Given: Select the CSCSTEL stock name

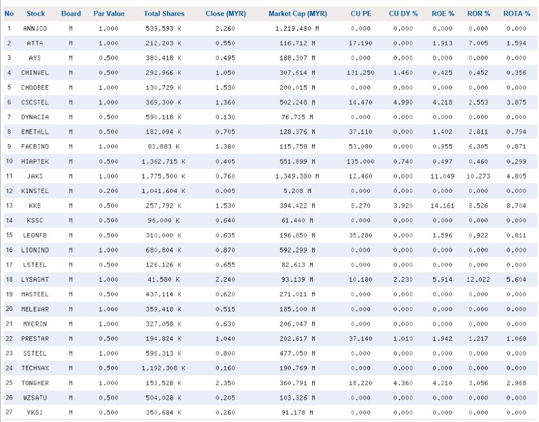Looking at the screenshot, I should (35, 103).
